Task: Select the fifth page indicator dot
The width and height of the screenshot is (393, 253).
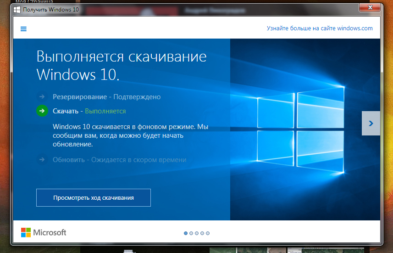Action: tap(208, 233)
